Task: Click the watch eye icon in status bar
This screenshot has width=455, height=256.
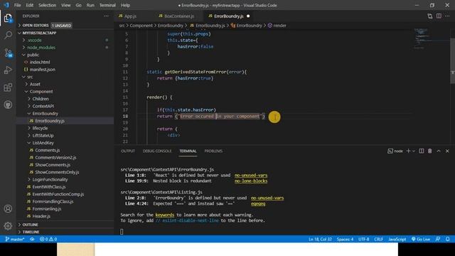Action: 32,239
